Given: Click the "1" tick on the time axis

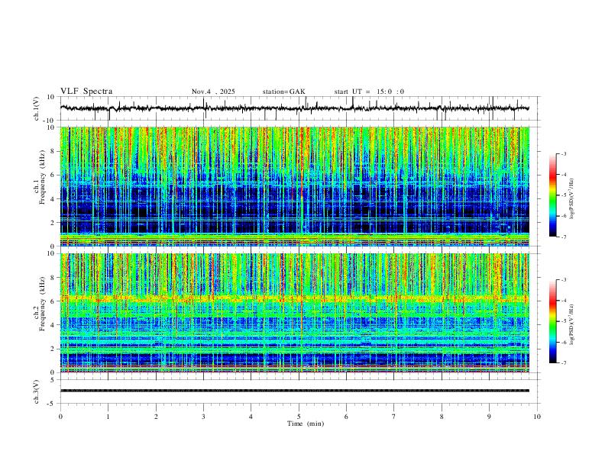Looking at the screenshot, I should coord(108,417).
